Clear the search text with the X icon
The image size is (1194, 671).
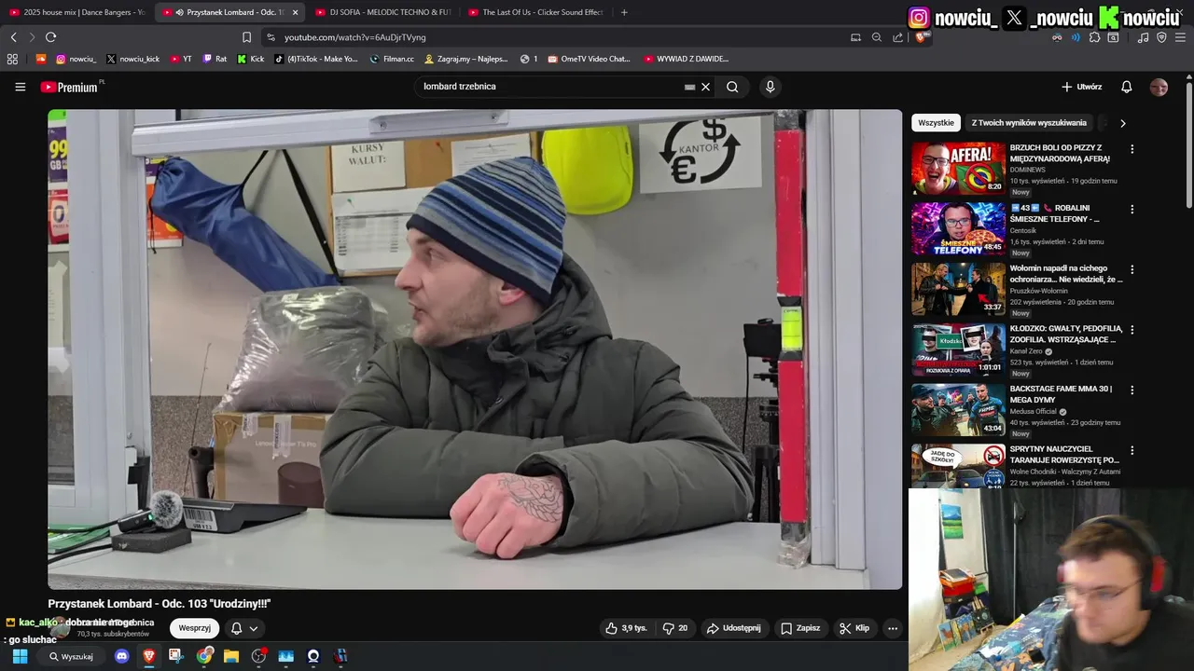point(705,87)
